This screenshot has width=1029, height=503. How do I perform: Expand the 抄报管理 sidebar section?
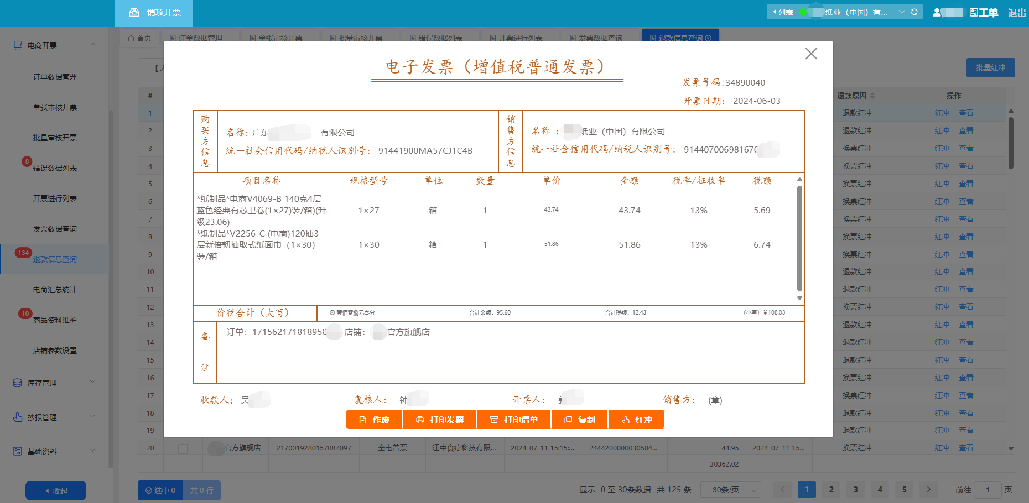pos(93,416)
